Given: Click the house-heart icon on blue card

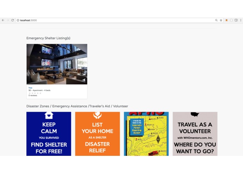Looking at the screenshot, I should [x=49, y=115].
